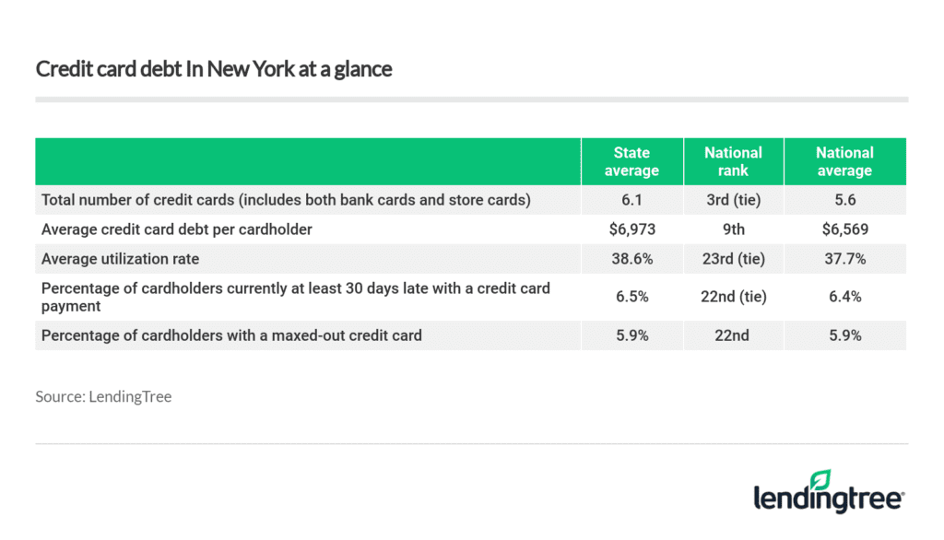Image resolution: width=944 pixels, height=540 pixels.
Task: Select the State average column header
Action: [x=631, y=161]
